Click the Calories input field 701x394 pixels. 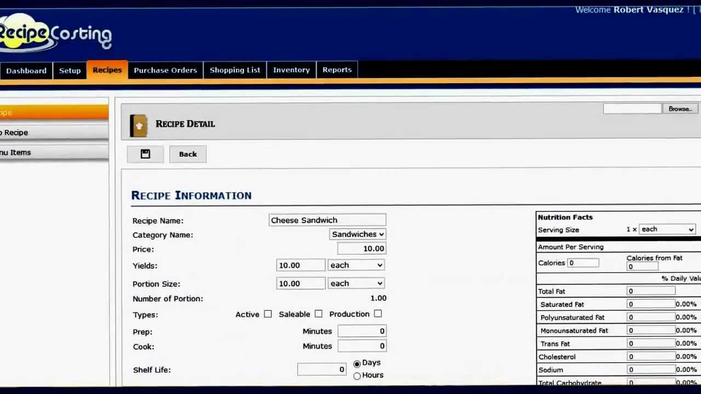583,263
